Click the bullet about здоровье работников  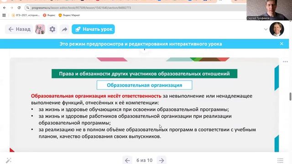135,119
